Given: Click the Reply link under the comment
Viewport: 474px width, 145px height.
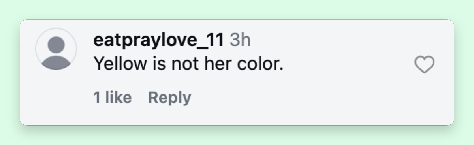Looking at the screenshot, I should (169, 98).
